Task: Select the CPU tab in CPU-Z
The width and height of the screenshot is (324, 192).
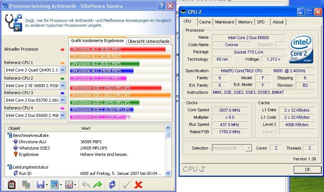Action: [x=188, y=21]
